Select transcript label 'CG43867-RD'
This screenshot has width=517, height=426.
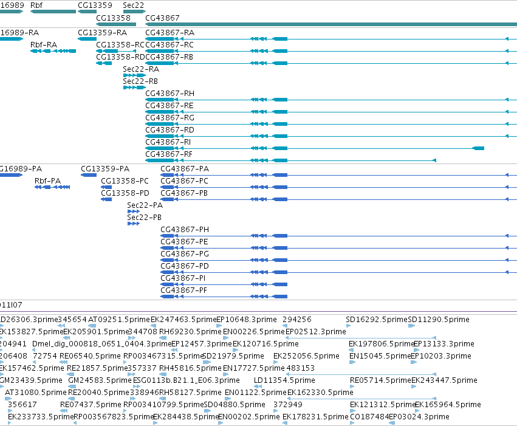(169, 130)
